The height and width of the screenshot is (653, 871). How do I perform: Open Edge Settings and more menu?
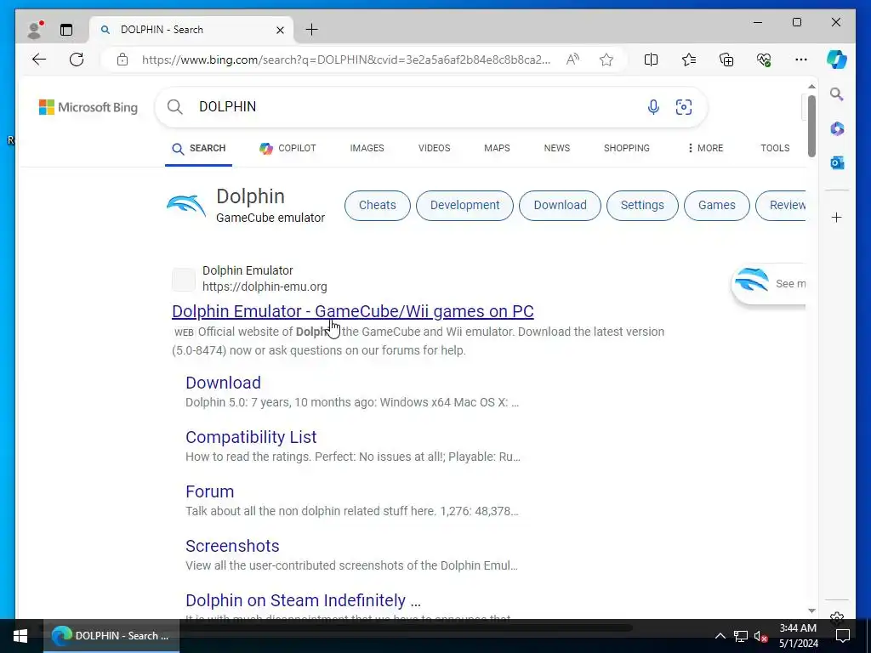(x=801, y=60)
